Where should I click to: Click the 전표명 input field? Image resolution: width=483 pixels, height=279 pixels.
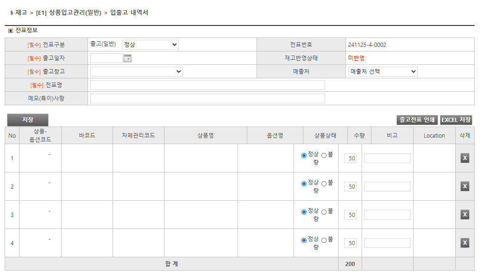tap(208, 85)
